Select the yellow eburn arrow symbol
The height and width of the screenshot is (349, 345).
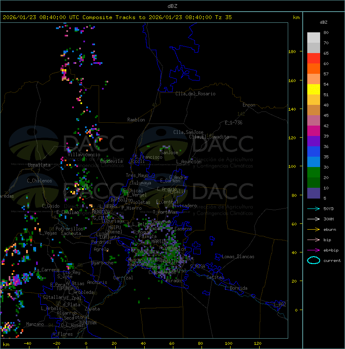point(313,229)
